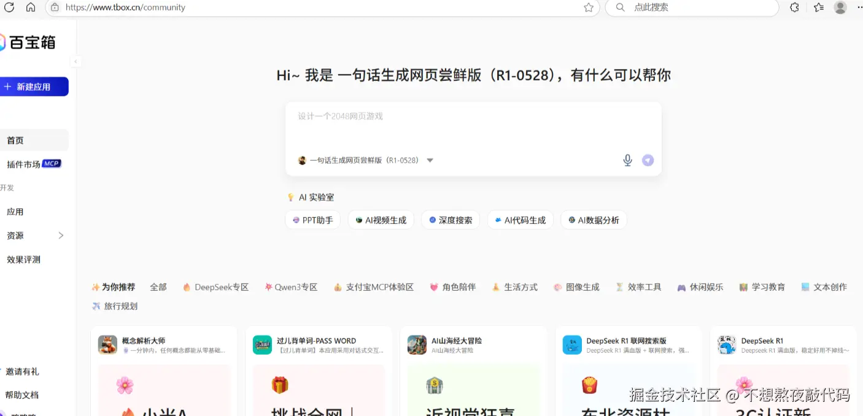The image size is (863, 416).
Task: Select the 生活方式 category tab
Action: coord(514,287)
